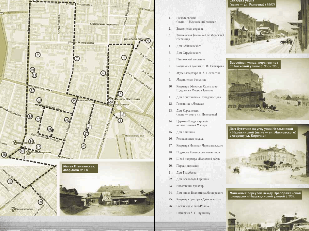Click legend entry 'Извозчичий трактир'
Viewport: 309px width, 231px height.
pos(190,186)
